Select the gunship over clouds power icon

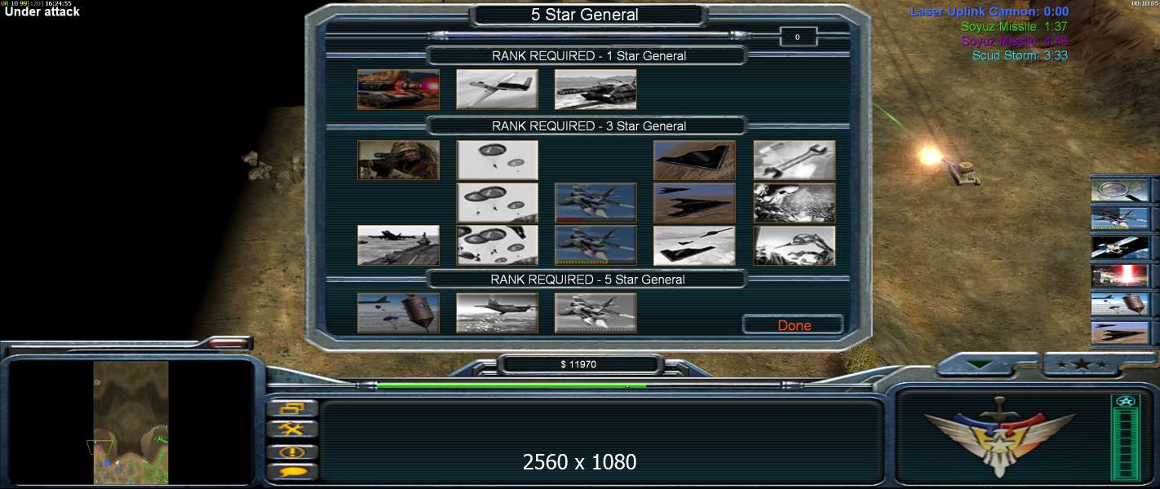click(497, 313)
